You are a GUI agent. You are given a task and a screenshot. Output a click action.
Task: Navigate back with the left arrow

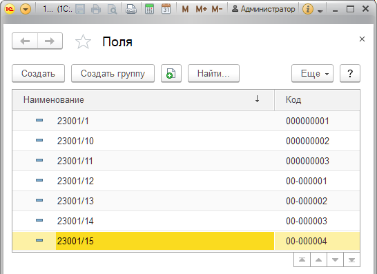pyautogui.click(x=25, y=41)
